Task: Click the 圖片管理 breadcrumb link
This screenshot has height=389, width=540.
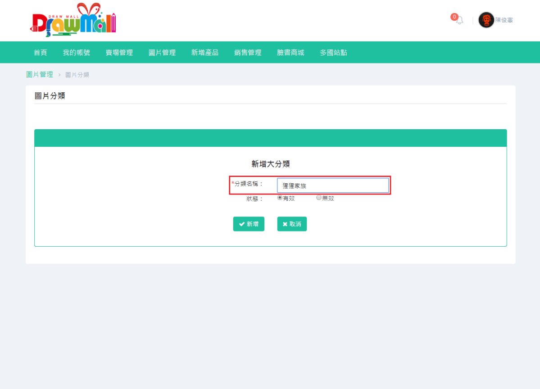Action: (x=40, y=74)
